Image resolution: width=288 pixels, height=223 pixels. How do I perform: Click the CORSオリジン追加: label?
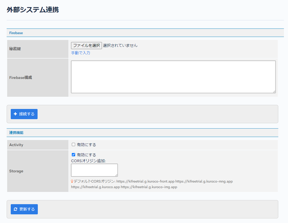pos(88,161)
